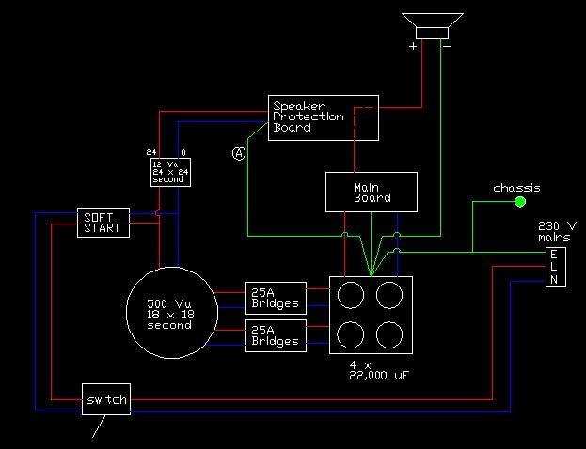Click the bottom-right capacitor circle
The height and width of the screenshot is (449, 586).
389,334
